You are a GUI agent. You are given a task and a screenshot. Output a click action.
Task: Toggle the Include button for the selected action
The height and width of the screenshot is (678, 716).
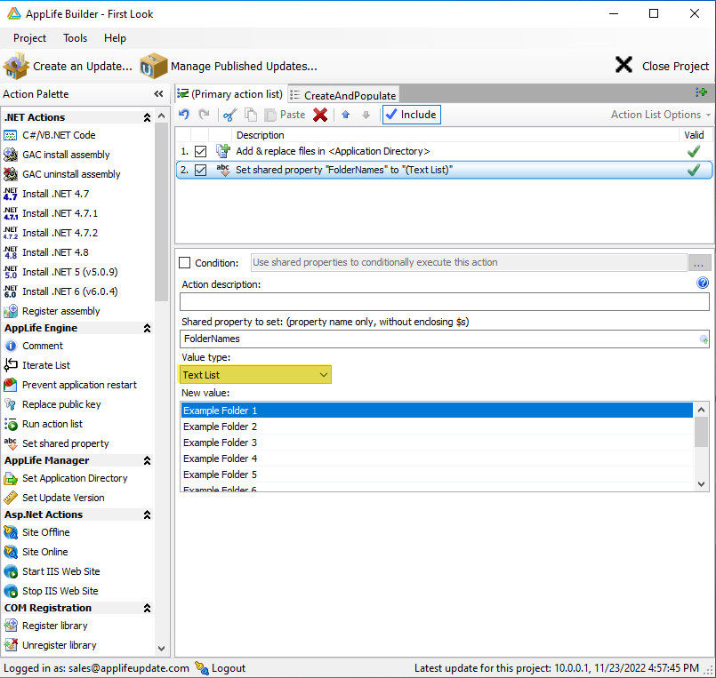tap(412, 115)
